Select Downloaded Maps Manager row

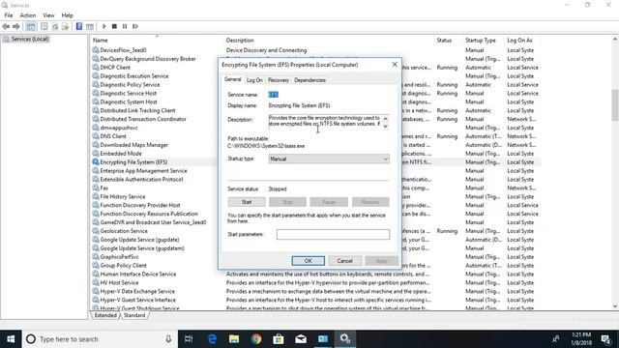(x=316, y=145)
